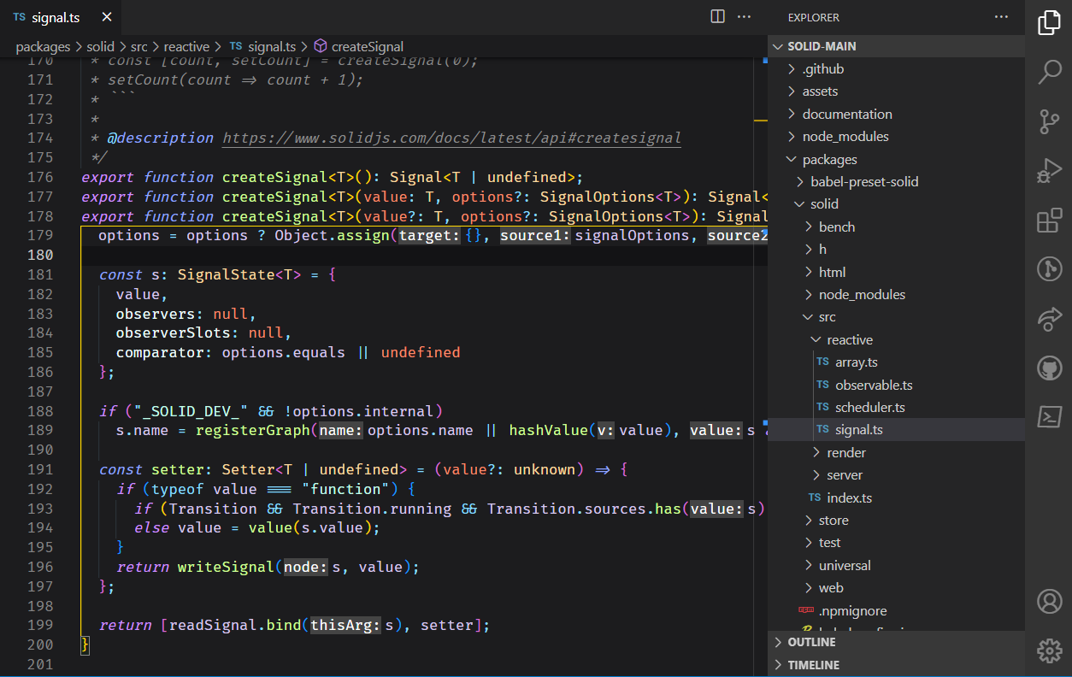Open the Accounts menu icon
Screen dimensions: 1072x677
pos(1049,601)
